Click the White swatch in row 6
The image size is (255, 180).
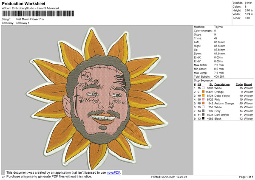tap(203, 107)
